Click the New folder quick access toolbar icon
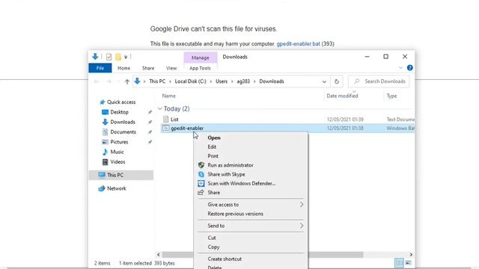 pyautogui.click(x=118, y=57)
